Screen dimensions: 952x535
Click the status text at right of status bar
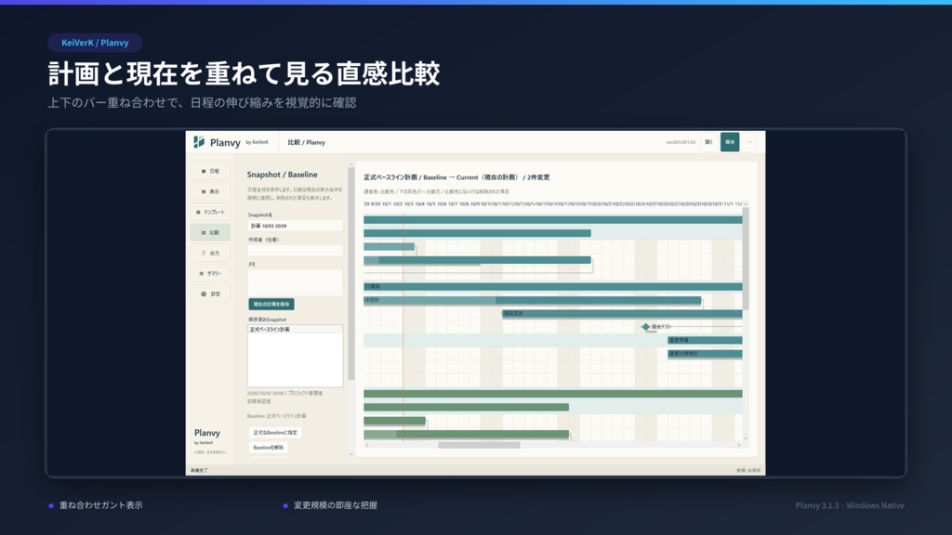(748, 470)
